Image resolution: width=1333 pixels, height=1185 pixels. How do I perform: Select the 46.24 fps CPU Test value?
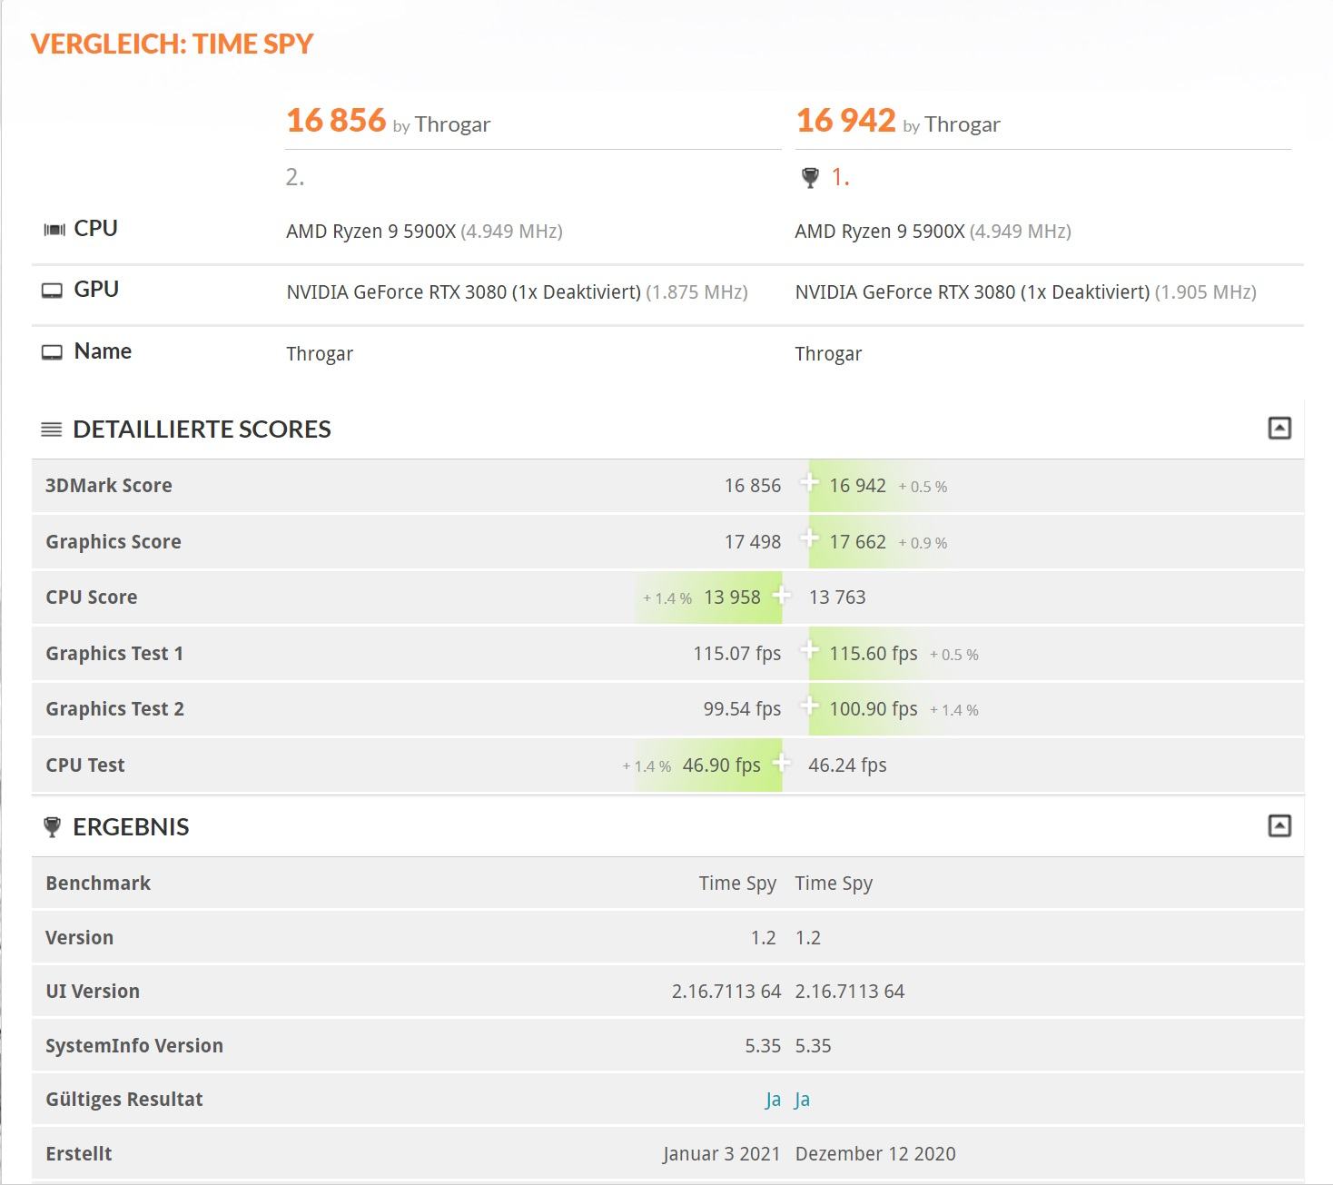[847, 765]
